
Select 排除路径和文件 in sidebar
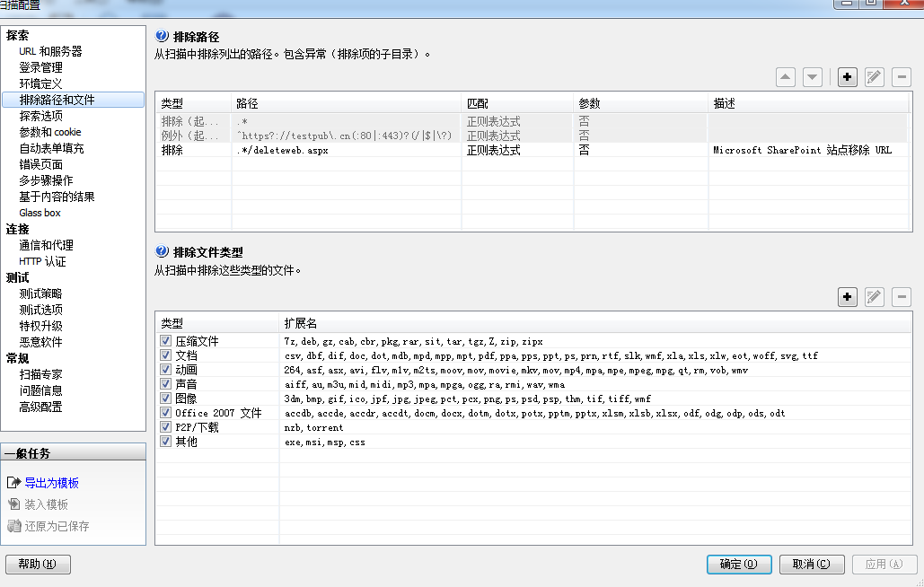73,100
